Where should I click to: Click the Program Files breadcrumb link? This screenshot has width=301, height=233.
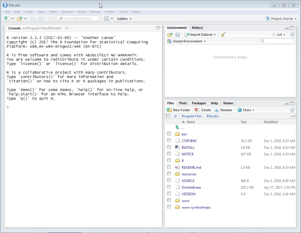tap(192, 116)
